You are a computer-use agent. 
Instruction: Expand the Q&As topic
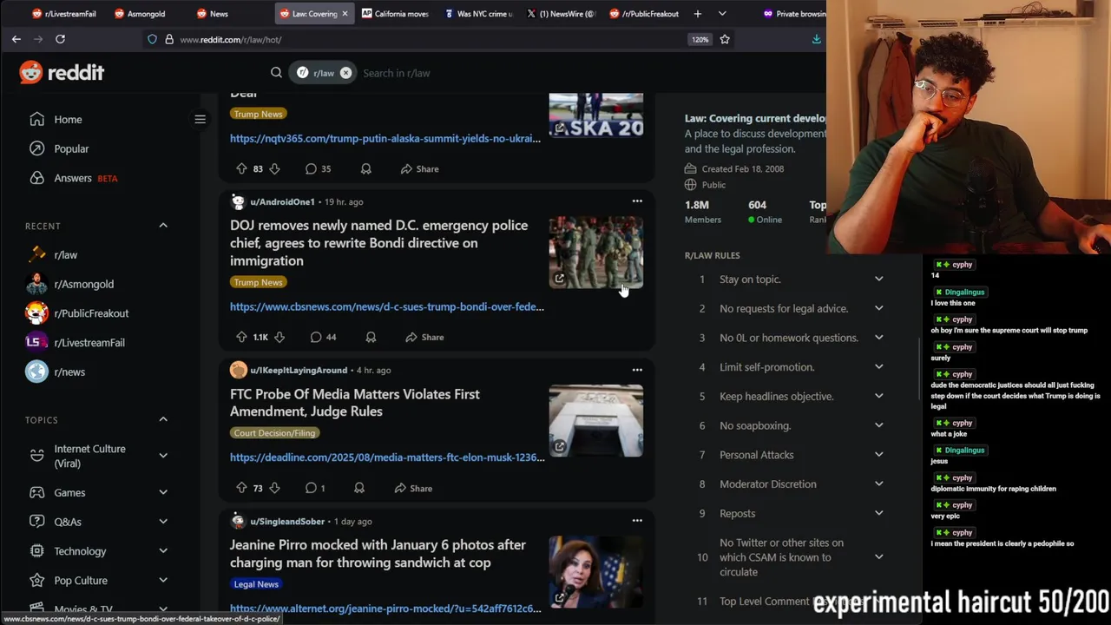tap(163, 522)
